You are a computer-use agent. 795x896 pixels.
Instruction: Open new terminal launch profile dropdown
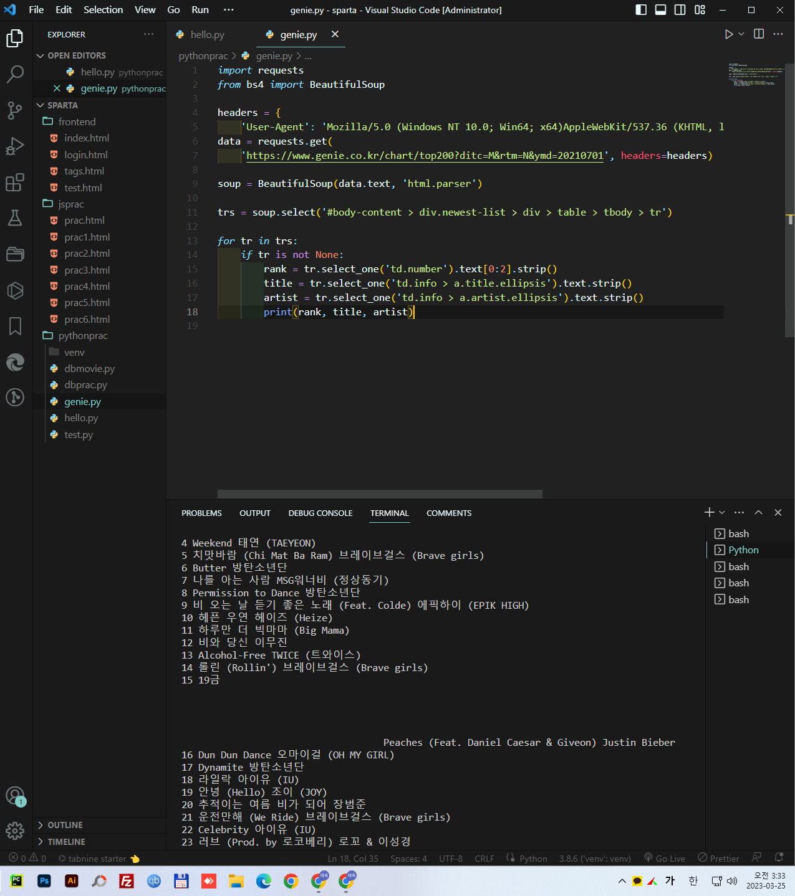pos(722,512)
